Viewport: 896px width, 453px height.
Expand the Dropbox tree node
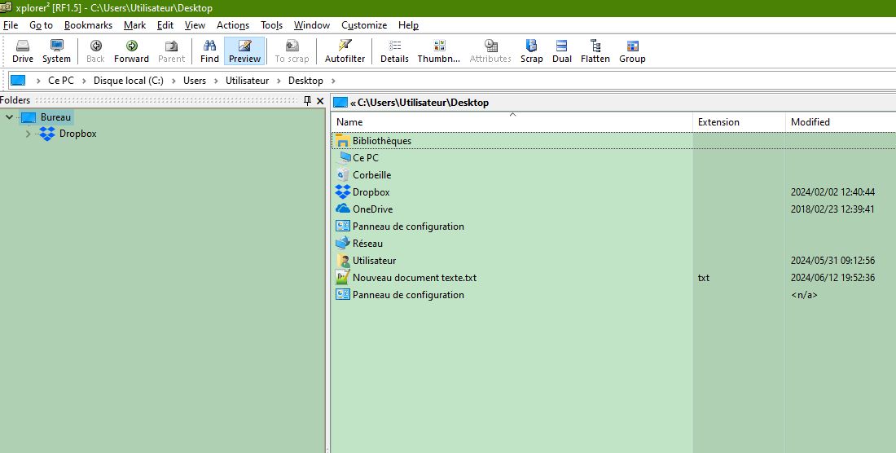pyautogui.click(x=28, y=134)
